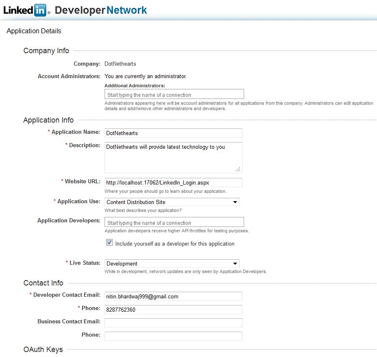This screenshot has width=377, height=357.
Task: Click the Phone field showing 8287762360
Action: [x=173, y=309]
